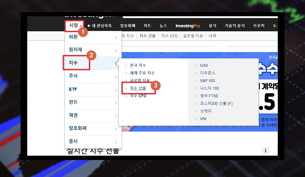Expand the 외환 submenu chevron
Viewport: 305px width, 177px height.
[x=116, y=38]
